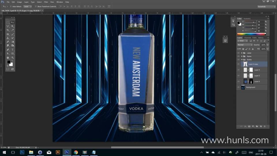Select the Rectangular Marquee tool

click(x=8, y=23)
